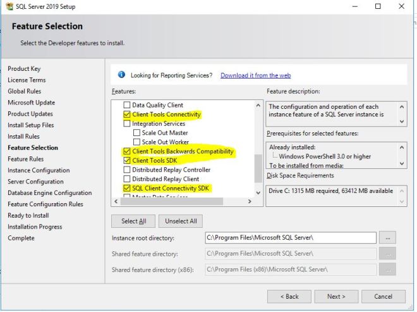Open the Download it from the web link
417x312 pixels.
255,75
